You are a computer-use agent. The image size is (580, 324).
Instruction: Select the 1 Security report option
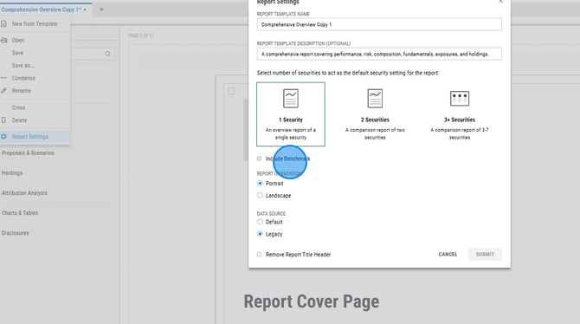coord(291,114)
